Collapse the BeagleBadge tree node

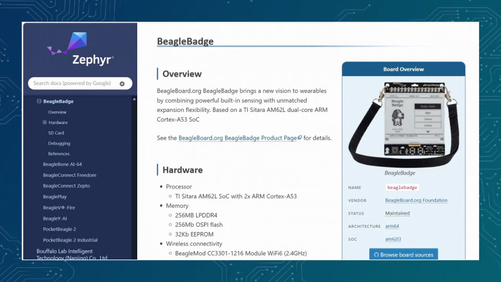[x=39, y=101]
